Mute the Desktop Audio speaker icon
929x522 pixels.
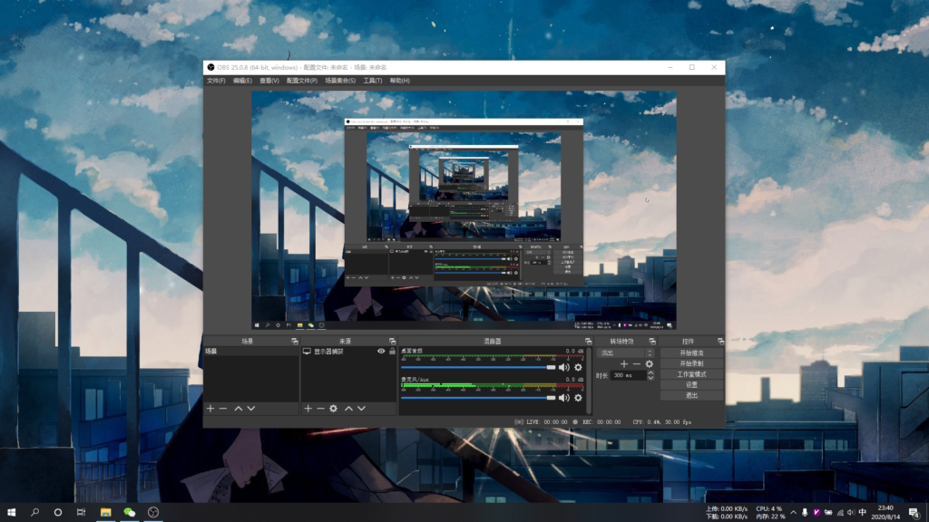point(564,367)
